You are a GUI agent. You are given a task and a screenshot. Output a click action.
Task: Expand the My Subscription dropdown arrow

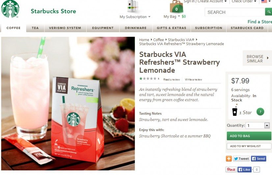point(149,17)
